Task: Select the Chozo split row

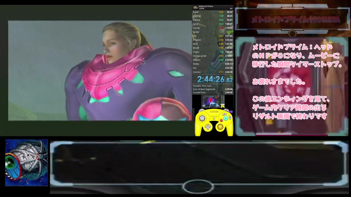Action: [x=213, y=52]
